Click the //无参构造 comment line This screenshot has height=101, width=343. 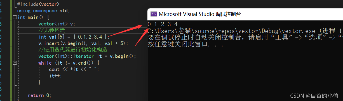pos(52,30)
